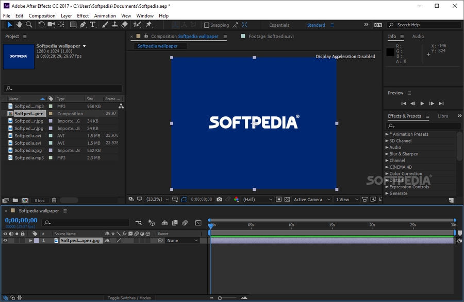
Task: Select the Zoom tool in toolbar
Action: click(29, 25)
